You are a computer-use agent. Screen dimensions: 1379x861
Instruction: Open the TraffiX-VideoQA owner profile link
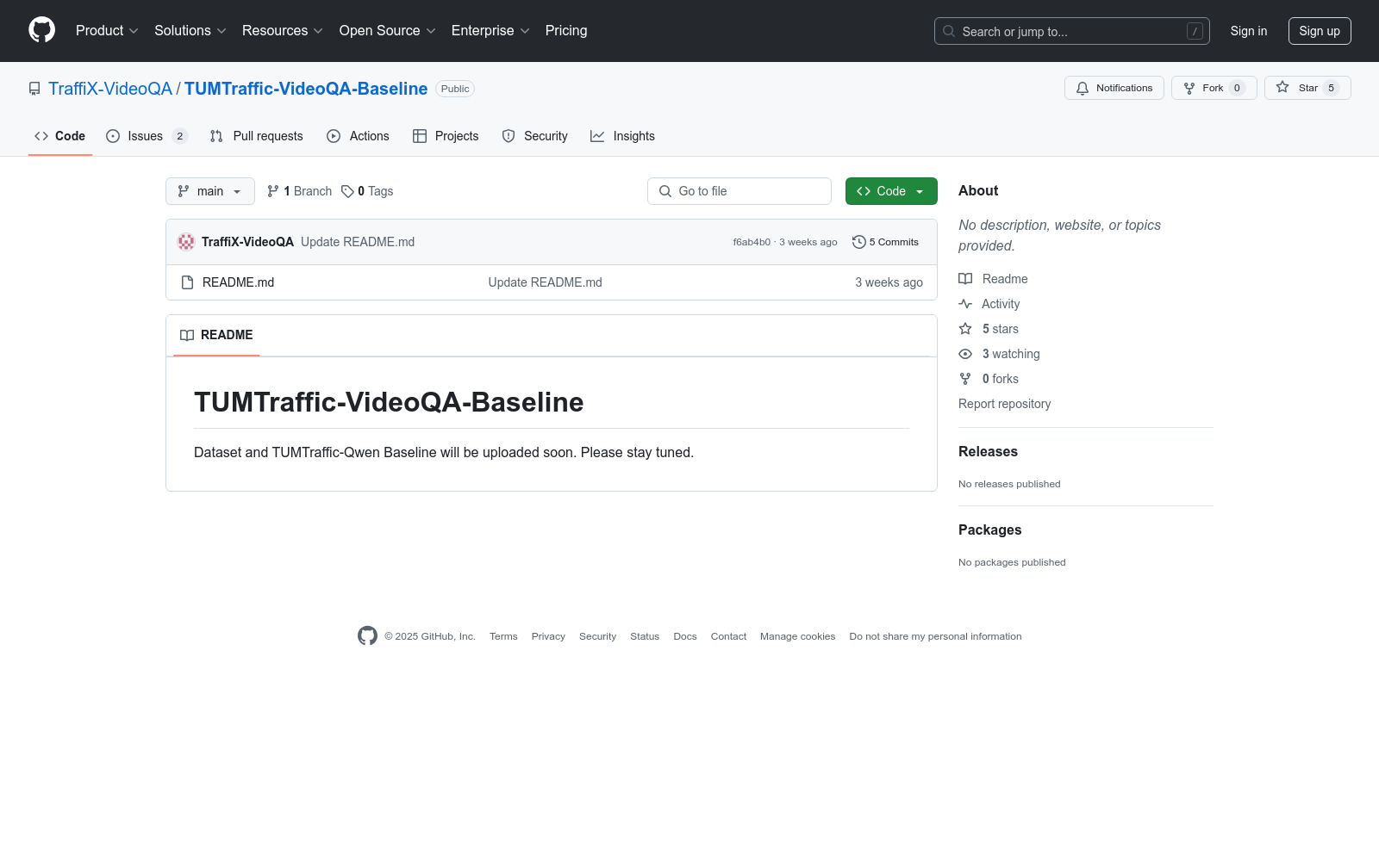(x=110, y=89)
